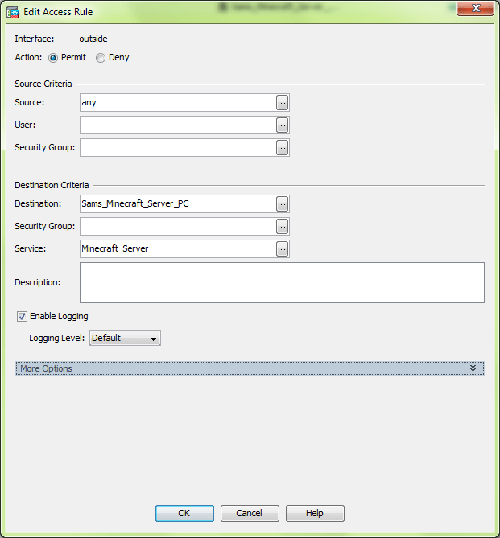This screenshot has height=538, width=500.
Task: Expand the More Options section
Action: tap(242, 368)
